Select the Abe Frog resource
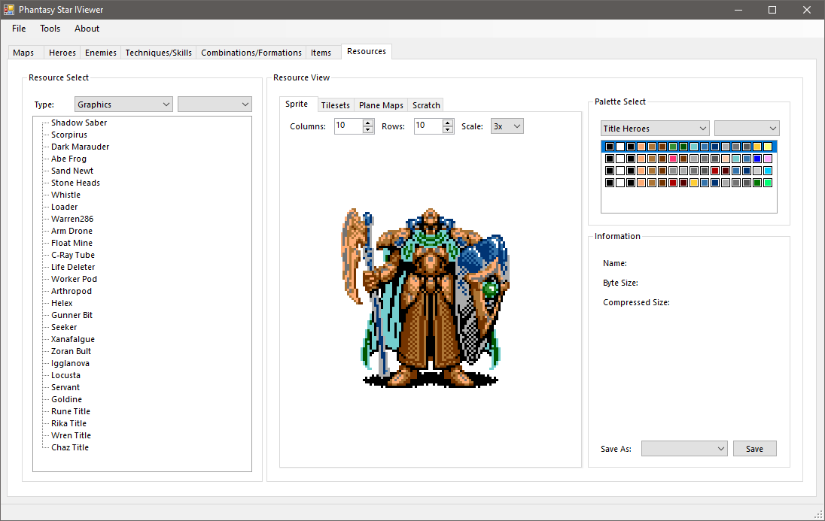 point(68,159)
